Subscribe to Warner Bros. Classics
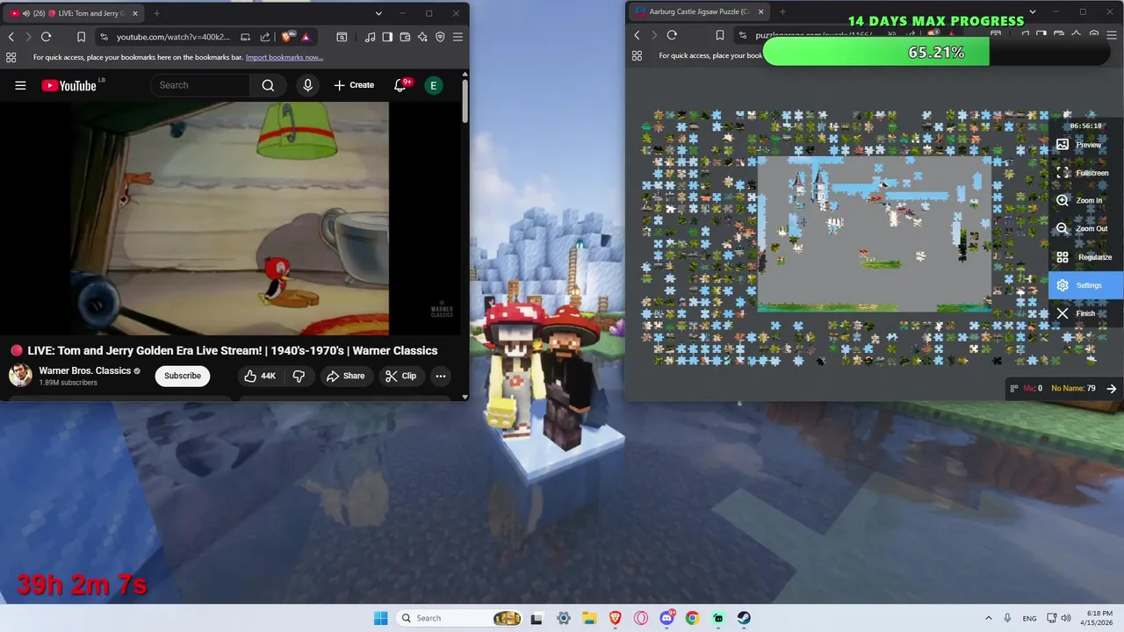Screen dimensions: 1124x632 183,376
